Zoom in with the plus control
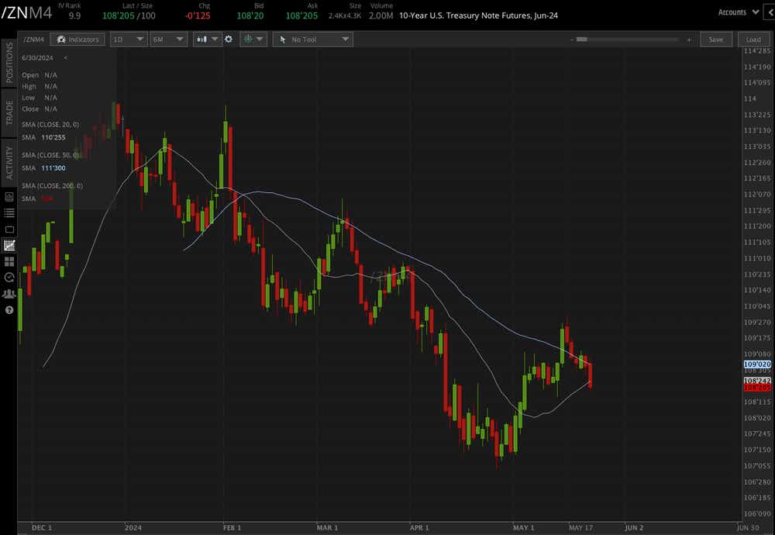775x535 pixels. (x=688, y=40)
